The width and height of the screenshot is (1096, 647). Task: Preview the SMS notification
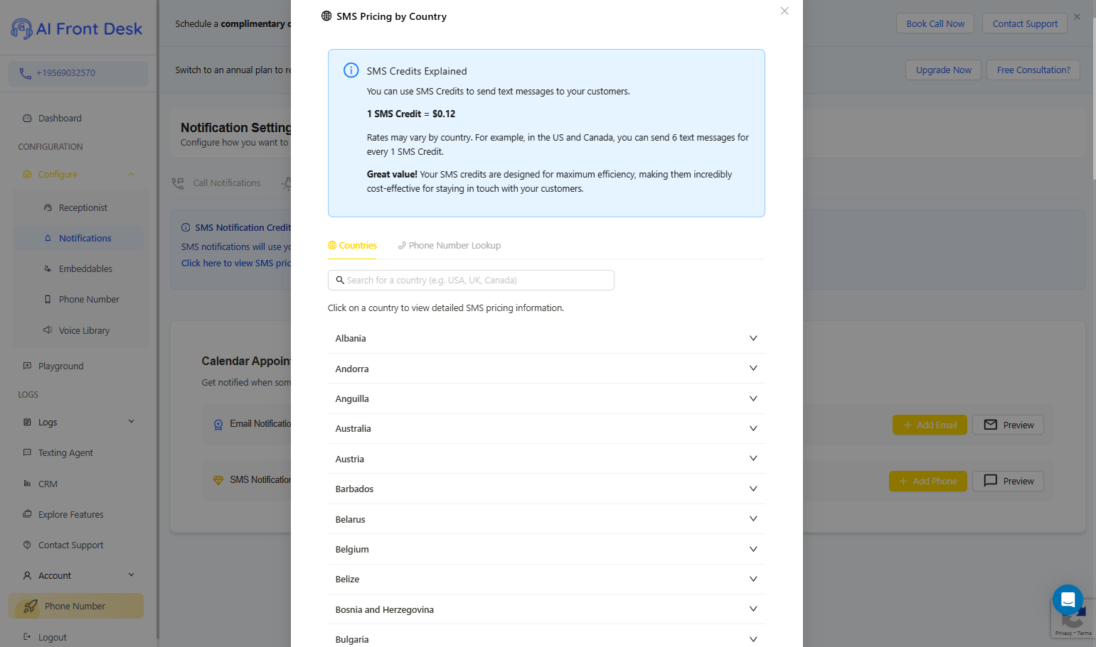(1009, 481)
